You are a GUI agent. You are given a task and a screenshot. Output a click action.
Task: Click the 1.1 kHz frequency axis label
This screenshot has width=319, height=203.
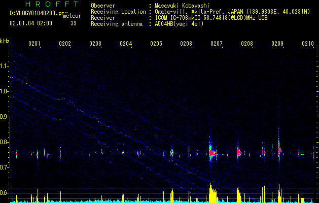click(5, 66)
